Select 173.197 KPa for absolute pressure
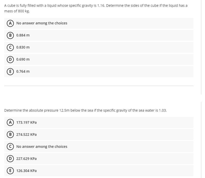This screenshot has height=178, width=205. coord(99,122)
